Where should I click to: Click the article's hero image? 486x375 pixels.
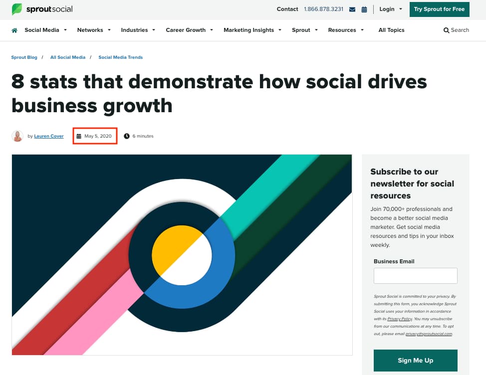[182, 254]
